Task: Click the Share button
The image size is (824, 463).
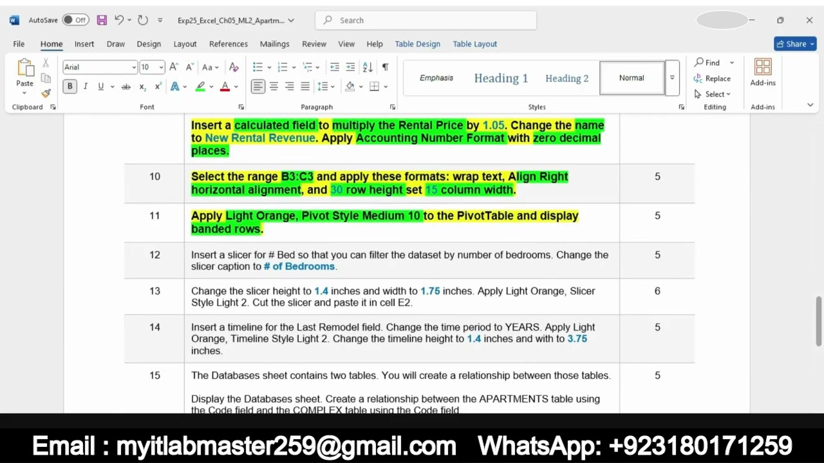Action: point(795,44)
